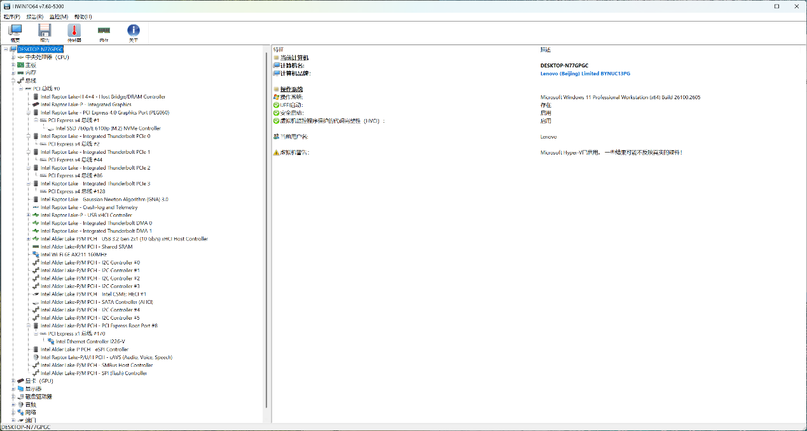The image size is (807, 431).
Task: Click the Lenovo (Beijing) Limited BYNUC13PG link
Action: point(585,73)
